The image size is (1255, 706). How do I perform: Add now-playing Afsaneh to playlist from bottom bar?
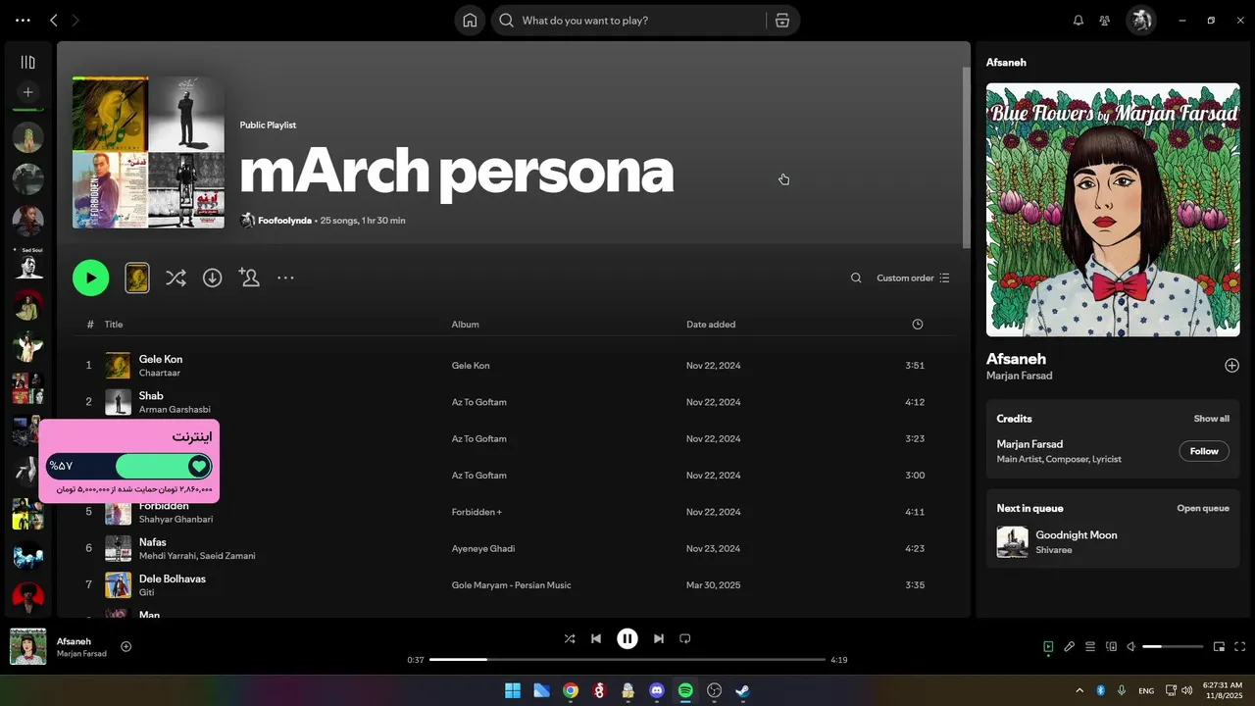point(125,646)
